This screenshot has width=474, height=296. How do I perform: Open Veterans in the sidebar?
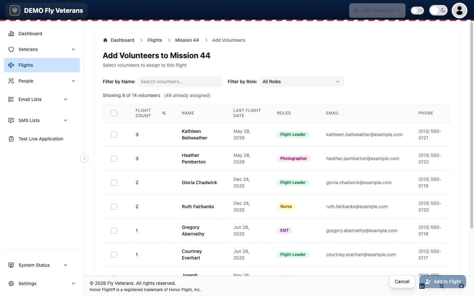point(42,49)
